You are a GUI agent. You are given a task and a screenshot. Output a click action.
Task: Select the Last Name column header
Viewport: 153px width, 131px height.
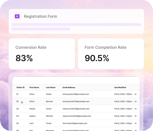click(x=51, y=87)
